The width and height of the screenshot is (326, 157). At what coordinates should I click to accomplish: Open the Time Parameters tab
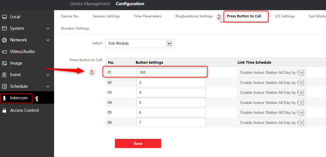tap(148, 16)
